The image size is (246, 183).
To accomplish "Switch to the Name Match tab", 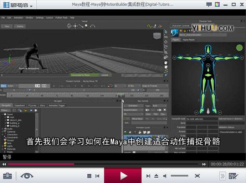I will pos(189,40).
